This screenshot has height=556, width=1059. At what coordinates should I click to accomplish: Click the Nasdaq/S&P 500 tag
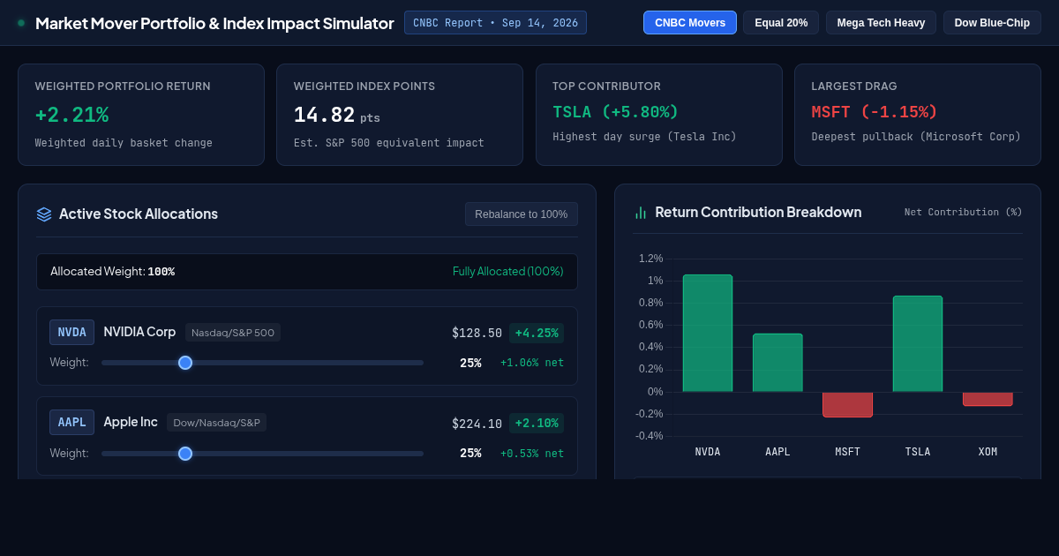(233, 333)
